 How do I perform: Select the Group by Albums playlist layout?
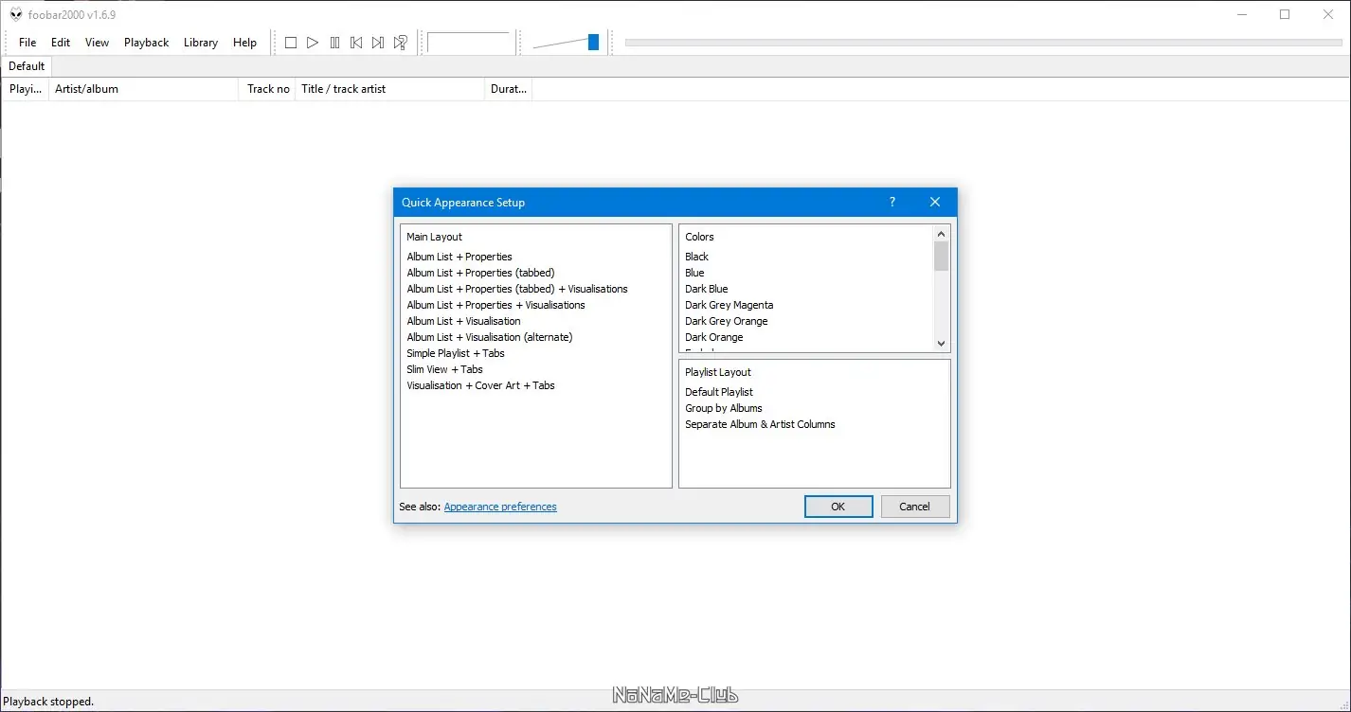pyautogui.click(x=724, y=408)
